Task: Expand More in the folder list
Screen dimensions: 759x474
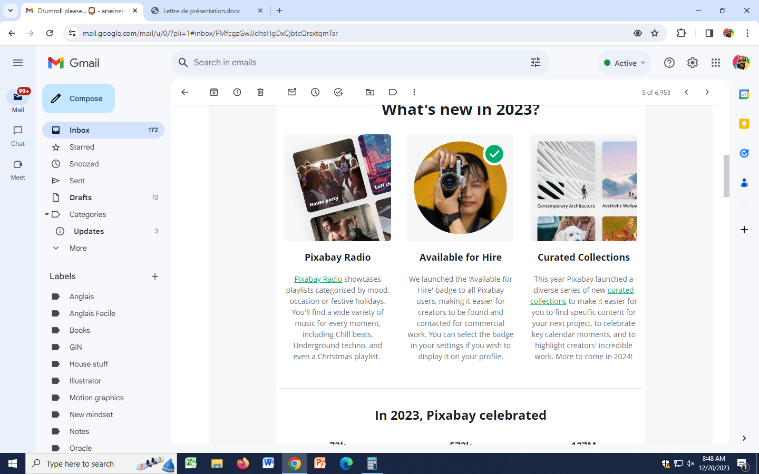Action: [x=78, y=248]
